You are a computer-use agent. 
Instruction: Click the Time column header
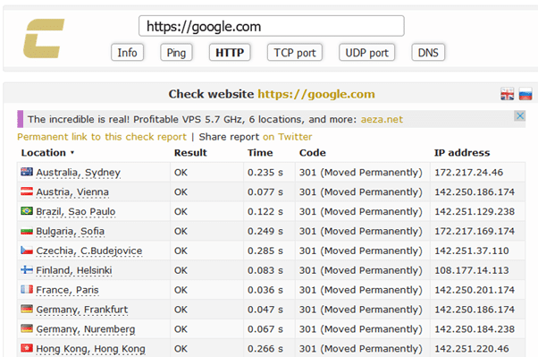[x=260, y=153]
